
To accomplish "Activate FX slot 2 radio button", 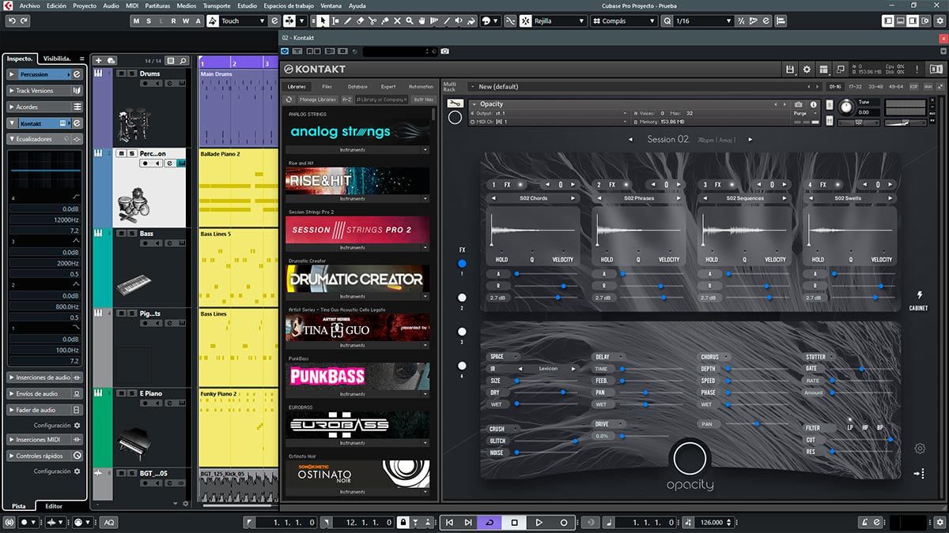I will click(x=462, y=298).
